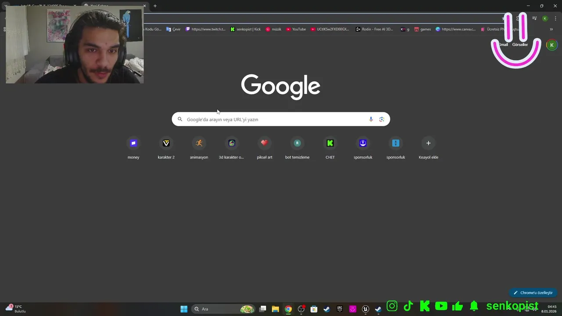The image size is (562, 316).
Task: Click Chrome'u özelleştir button
Action: [x=533, y=293]
